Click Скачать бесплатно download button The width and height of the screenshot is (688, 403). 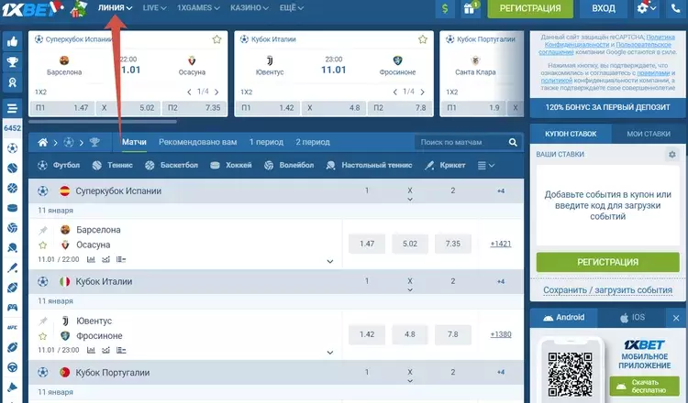[x=644, y=387]
